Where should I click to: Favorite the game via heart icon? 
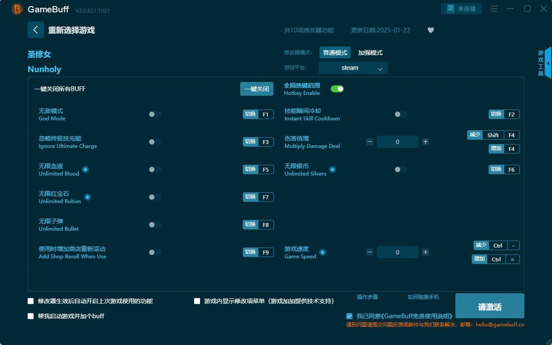click(430, 30)
